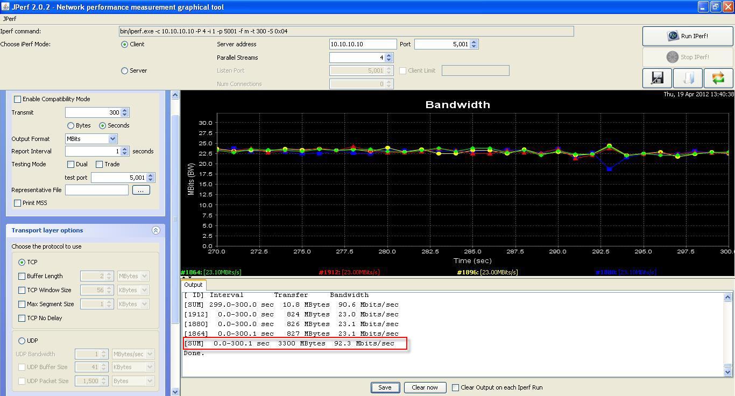Increase the Port value with up arrow
735x396 pixels.
click(474, 42)
